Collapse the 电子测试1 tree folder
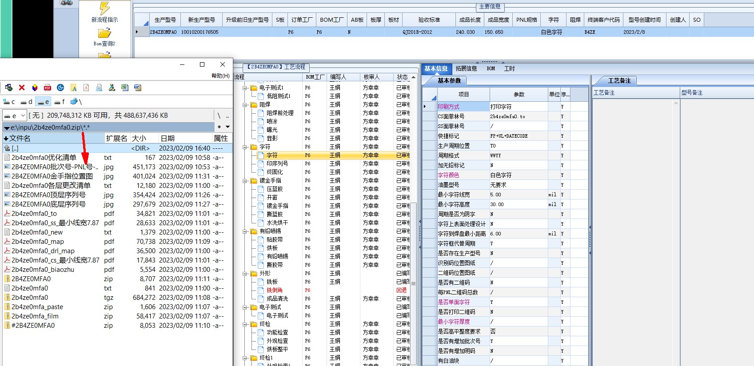This screenshot has width=754, height=366. [245, 88]
